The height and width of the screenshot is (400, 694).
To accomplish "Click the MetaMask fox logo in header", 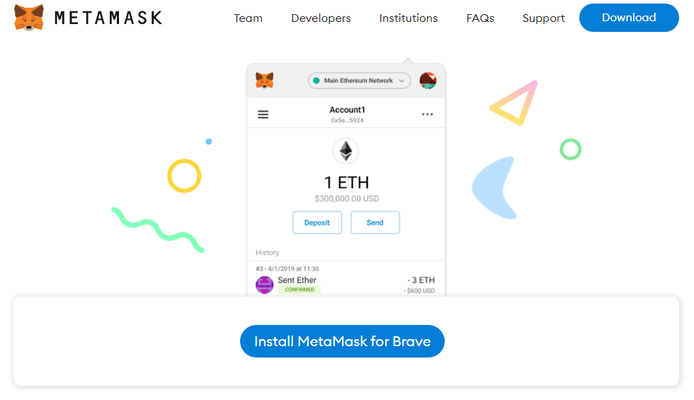I will [29, 18].
